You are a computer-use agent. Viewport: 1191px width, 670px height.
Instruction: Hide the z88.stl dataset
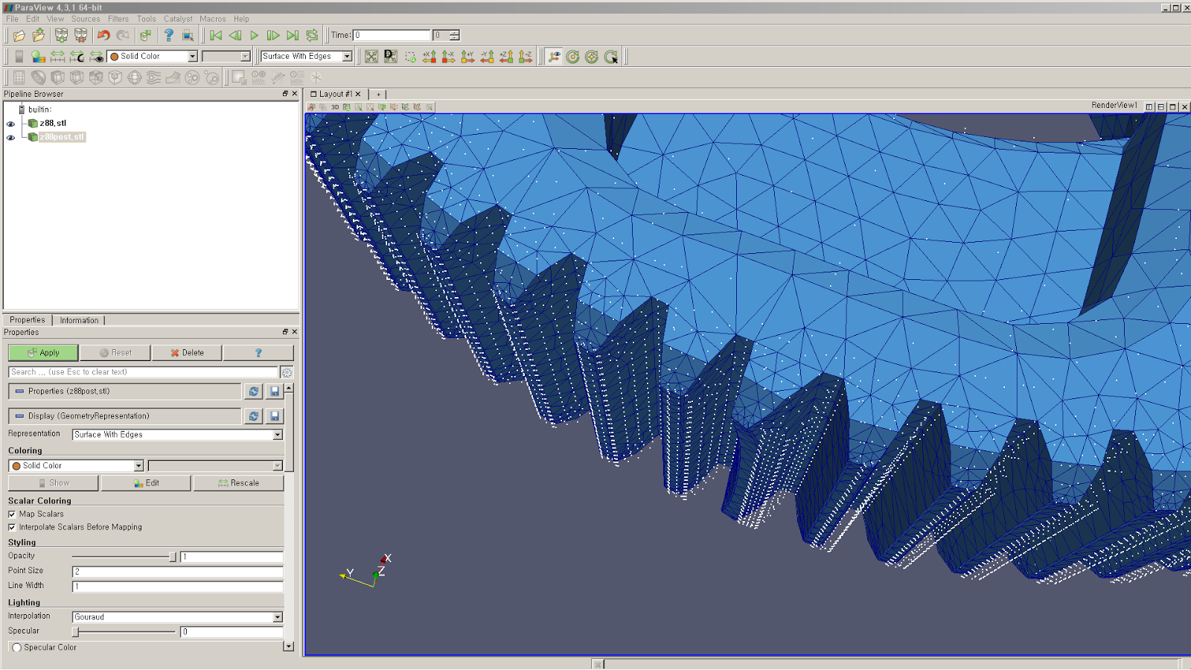tap(10, 123)
